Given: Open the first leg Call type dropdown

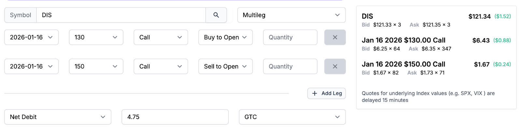Looking at the screenshot, I should pyautogui.click(x=161, y=37).
